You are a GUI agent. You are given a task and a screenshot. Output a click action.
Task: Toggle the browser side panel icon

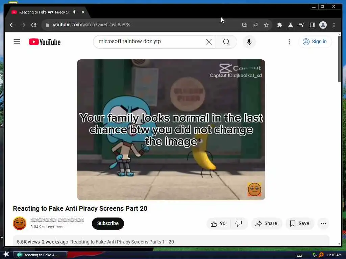[x=312, y=25]
